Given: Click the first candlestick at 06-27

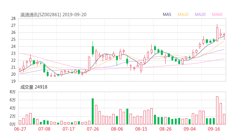Looking at the screenshot, I should 20,70.
